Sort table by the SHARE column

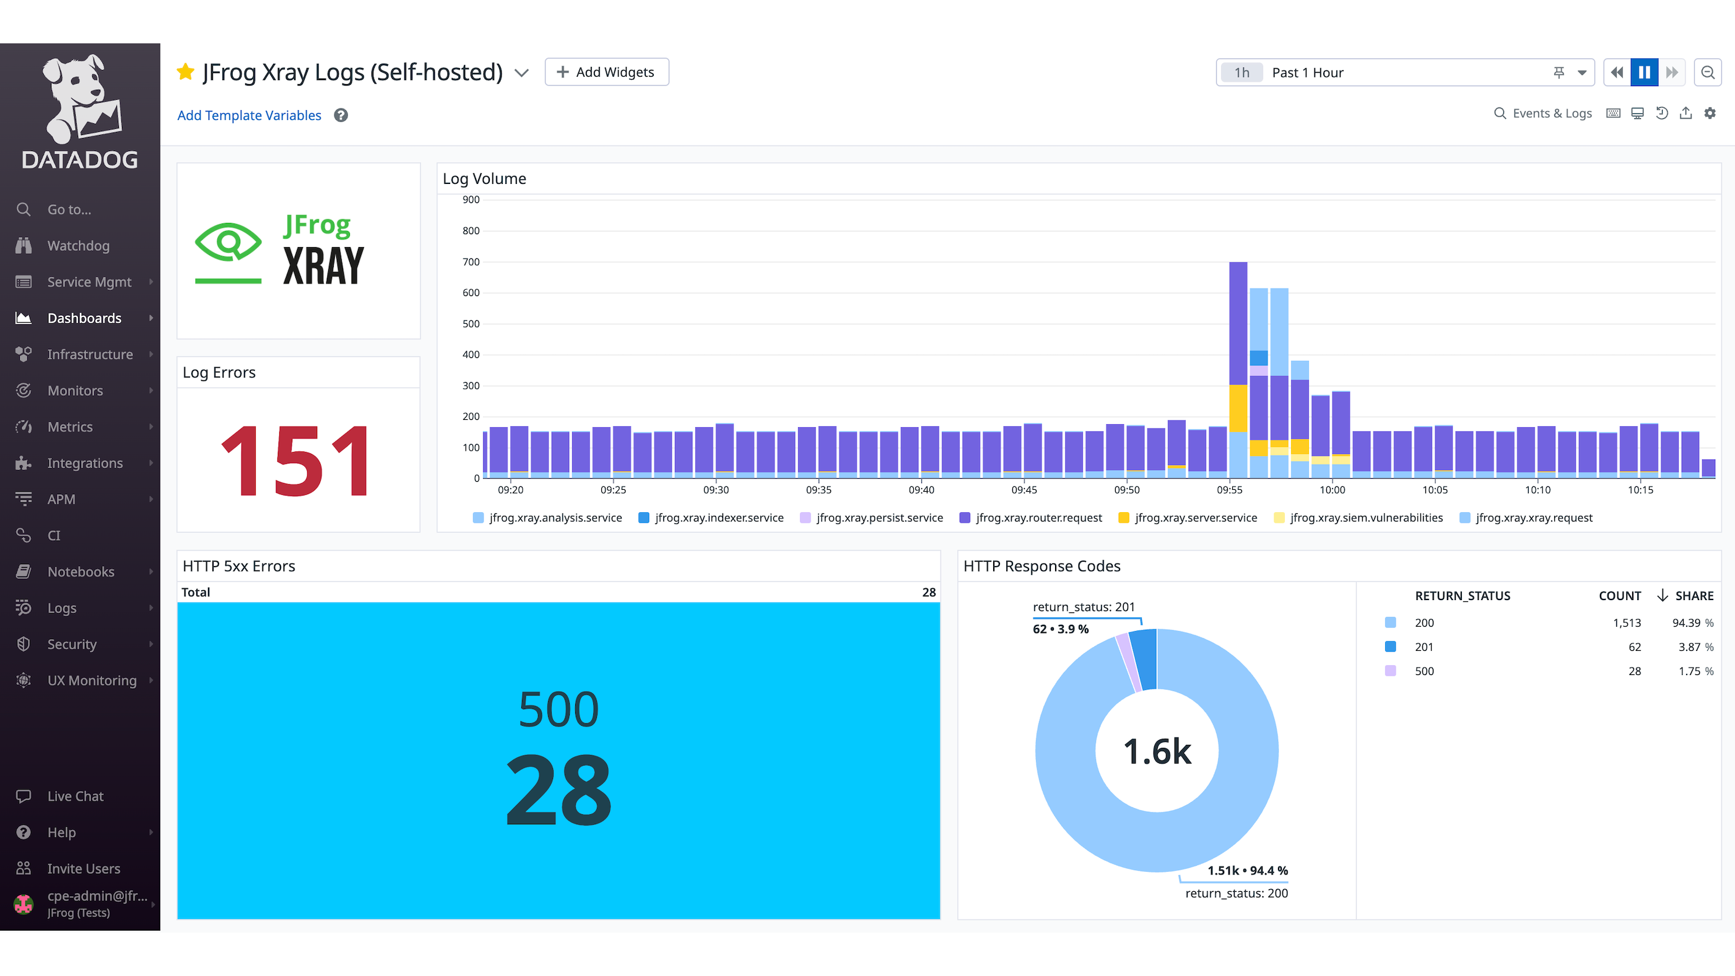pos(1694,595)
